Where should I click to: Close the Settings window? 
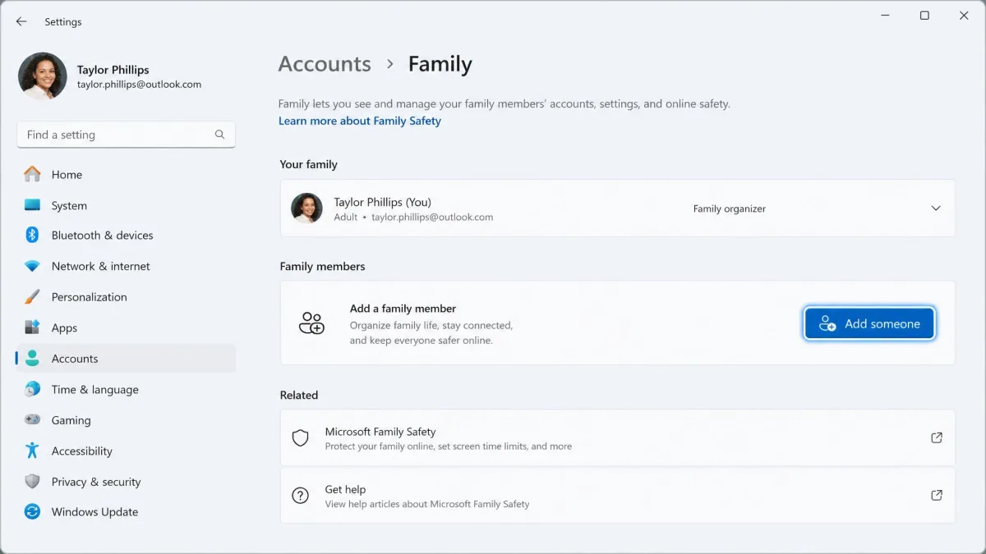pos(964,16)
